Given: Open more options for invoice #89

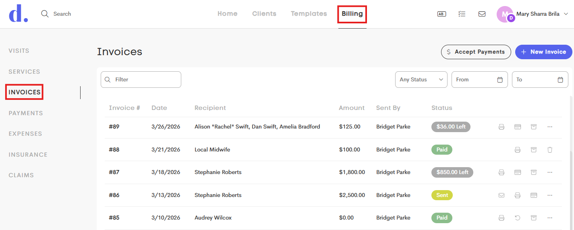Looking at the screenshot, I should click(x=550, y=127).
